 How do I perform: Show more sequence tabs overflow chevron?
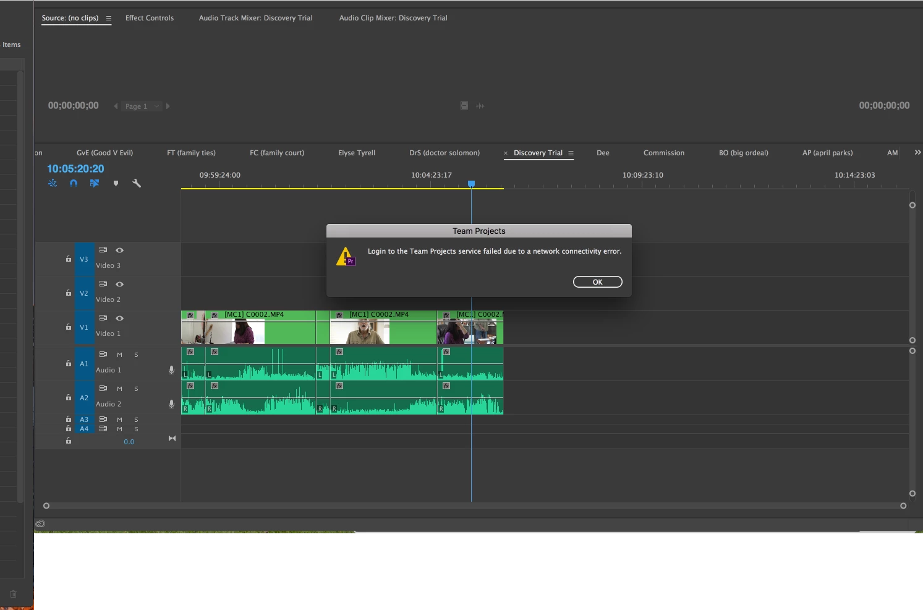(917, 152)
